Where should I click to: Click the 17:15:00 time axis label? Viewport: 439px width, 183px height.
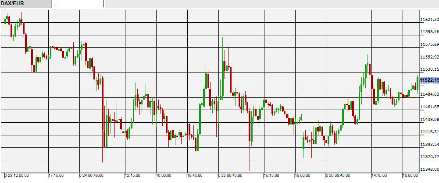click(56, 176)
